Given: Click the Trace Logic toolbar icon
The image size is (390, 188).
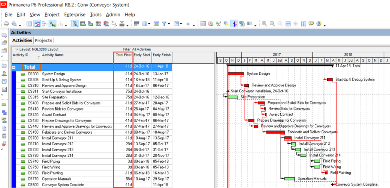Looking at the screenshot, I should point(114,24).
